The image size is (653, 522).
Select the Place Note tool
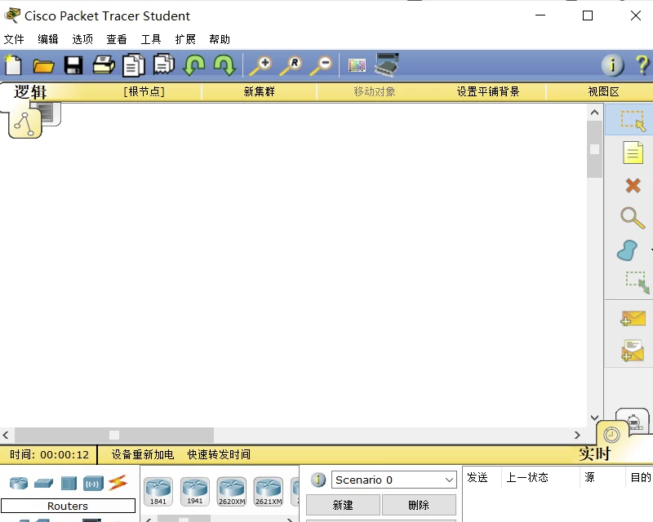633,153
